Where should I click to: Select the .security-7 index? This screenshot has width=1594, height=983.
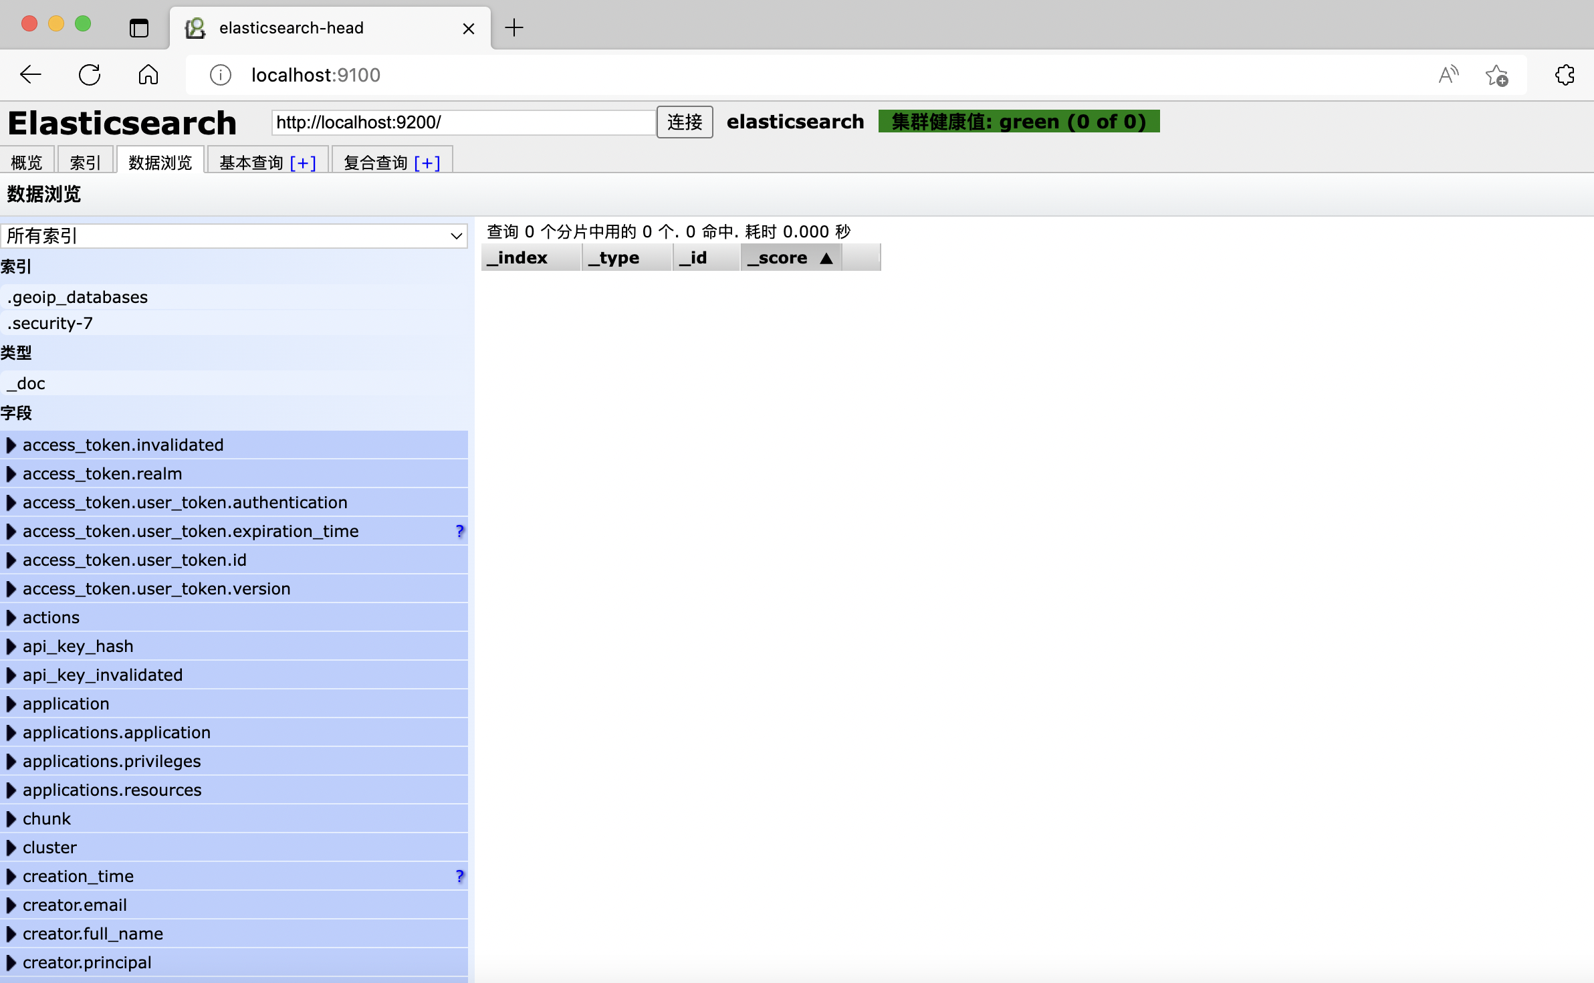pos(50,324)
